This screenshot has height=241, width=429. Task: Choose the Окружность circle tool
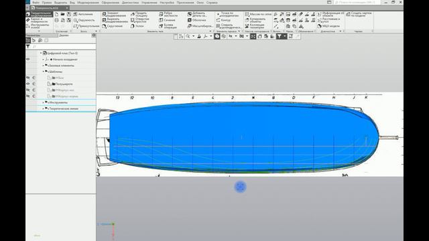coord(84,20)
